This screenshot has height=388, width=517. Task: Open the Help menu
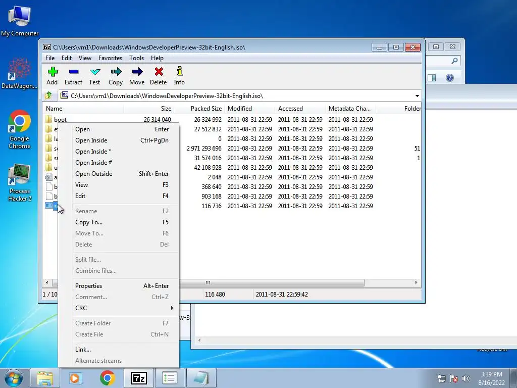pos(158,58)
